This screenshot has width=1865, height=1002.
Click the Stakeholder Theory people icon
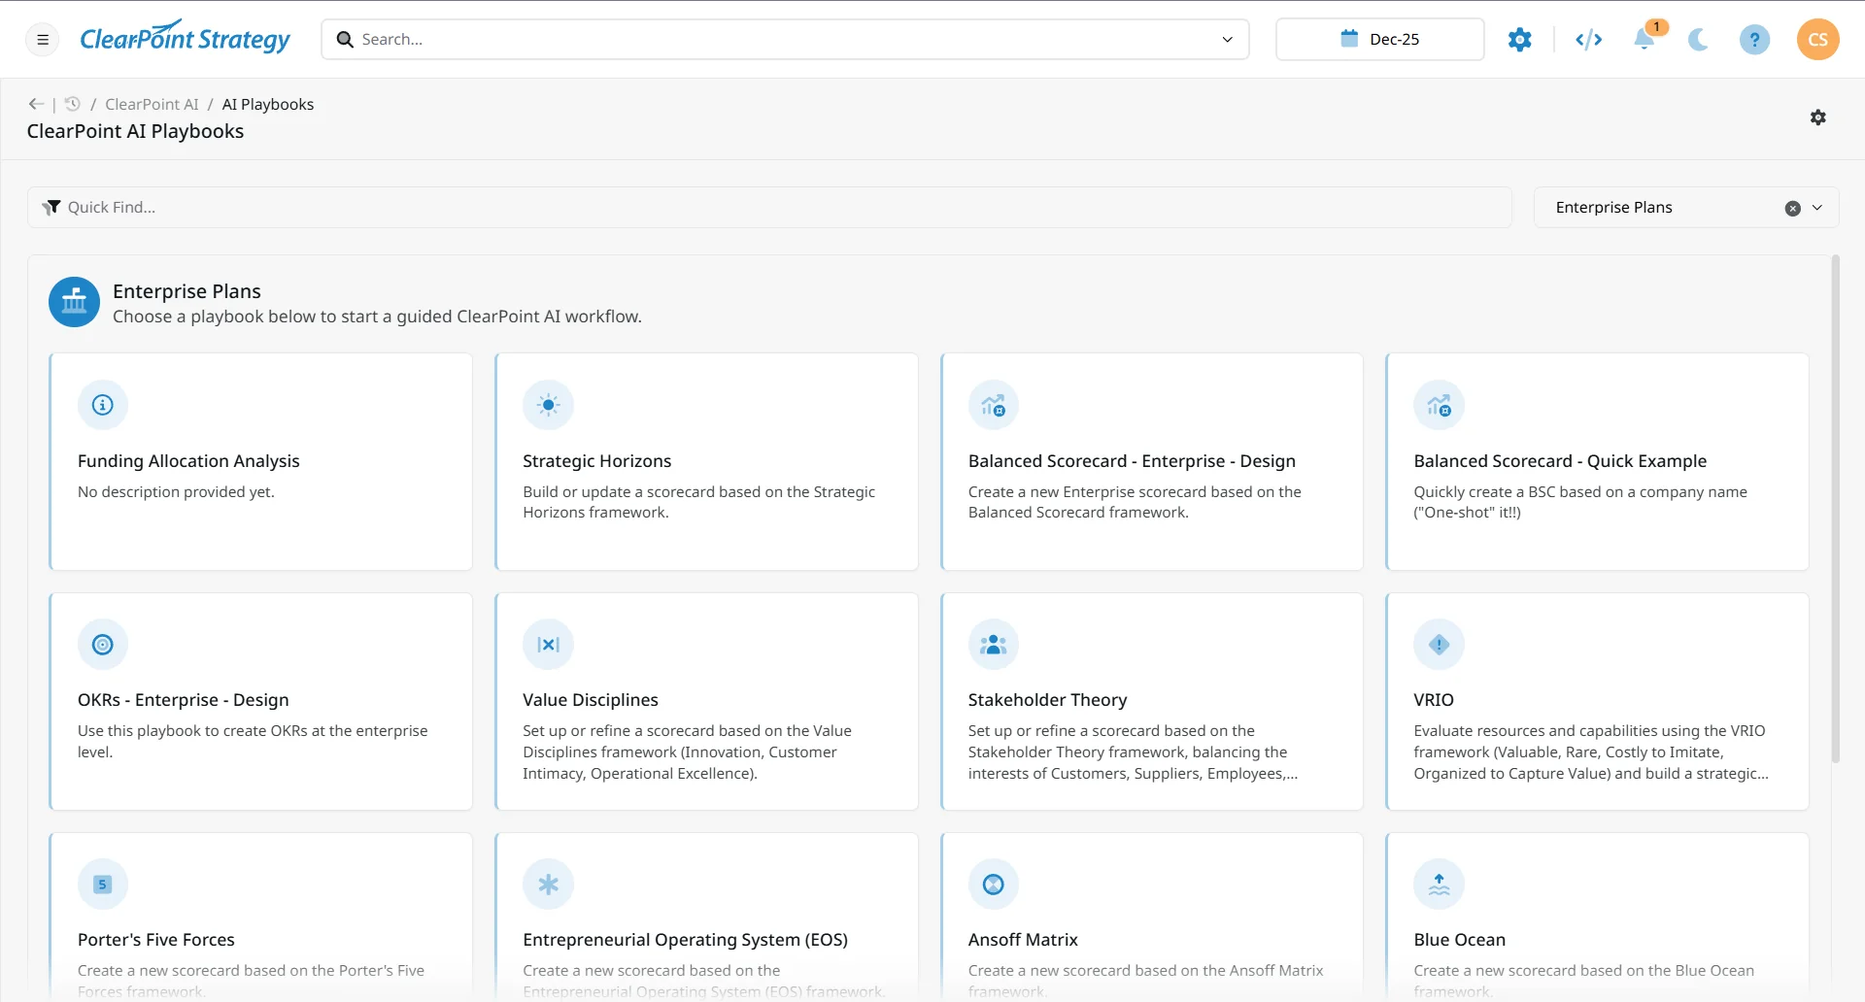point(994,645)
